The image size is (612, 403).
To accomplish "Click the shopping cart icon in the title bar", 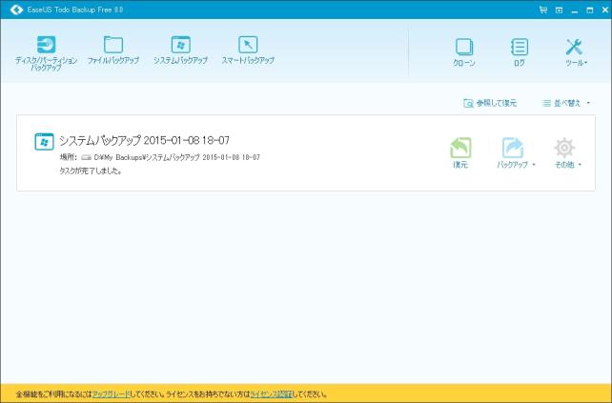I will 543,10.
